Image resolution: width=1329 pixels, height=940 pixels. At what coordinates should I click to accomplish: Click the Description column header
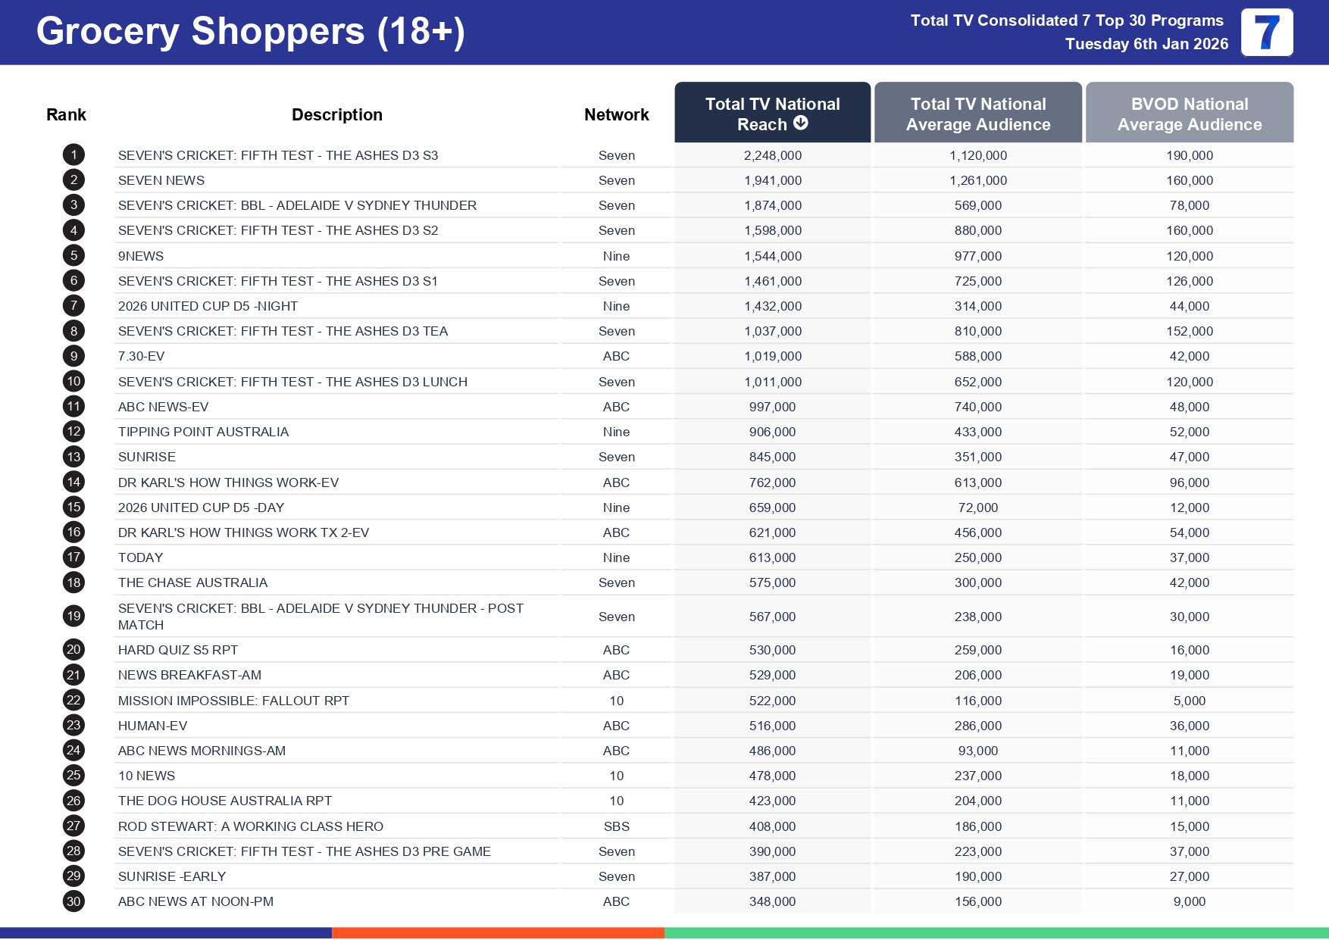pyautogui.click(x=336, y=114)
